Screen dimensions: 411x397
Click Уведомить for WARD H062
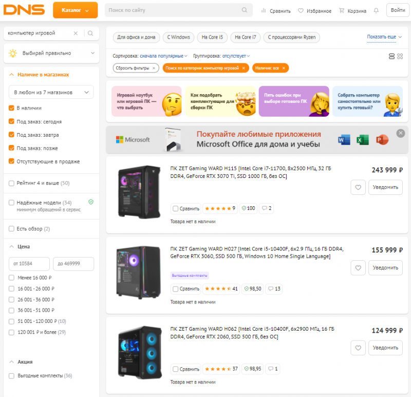pos(385,348)
